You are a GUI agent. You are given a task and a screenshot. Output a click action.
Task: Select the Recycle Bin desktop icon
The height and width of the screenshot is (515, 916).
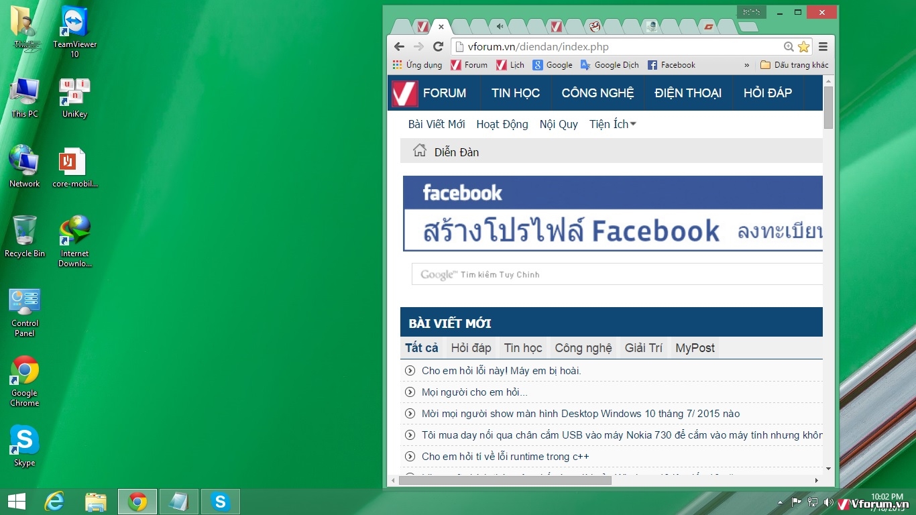click(25, 236)
